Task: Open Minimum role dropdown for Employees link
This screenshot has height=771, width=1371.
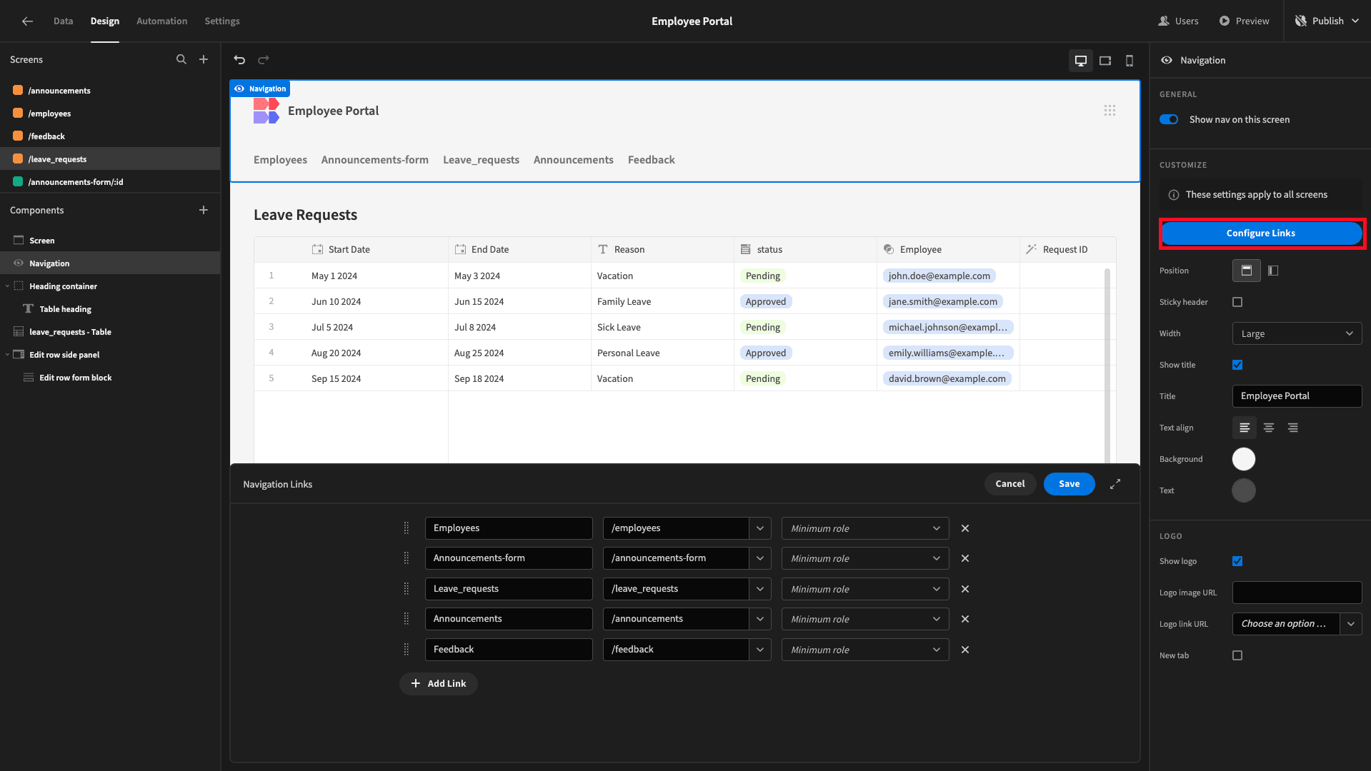Action: [x=865, y=528]
